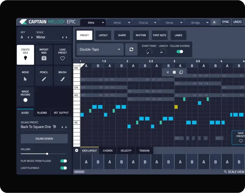Disable Play Music From Plugin toggle
Viewport: 245px width, 193px height.
pyautogui.click(x=63, y=161)
